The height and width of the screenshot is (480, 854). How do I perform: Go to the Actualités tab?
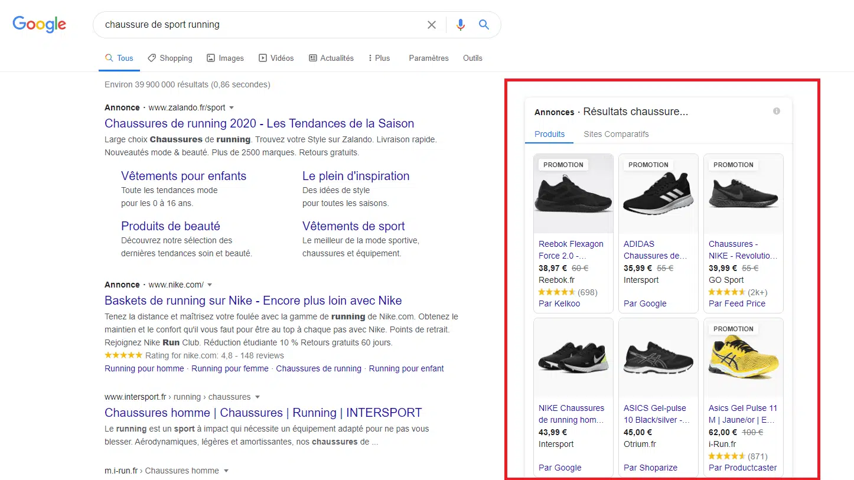coord(331,58)
